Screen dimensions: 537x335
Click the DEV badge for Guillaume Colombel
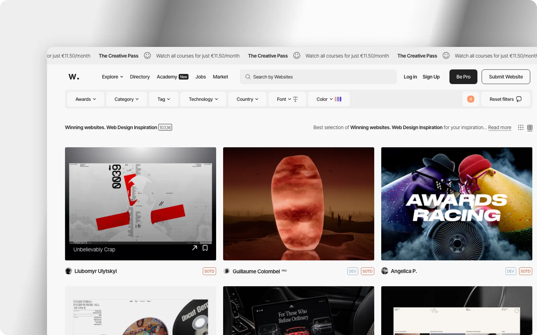click(352, 271)
